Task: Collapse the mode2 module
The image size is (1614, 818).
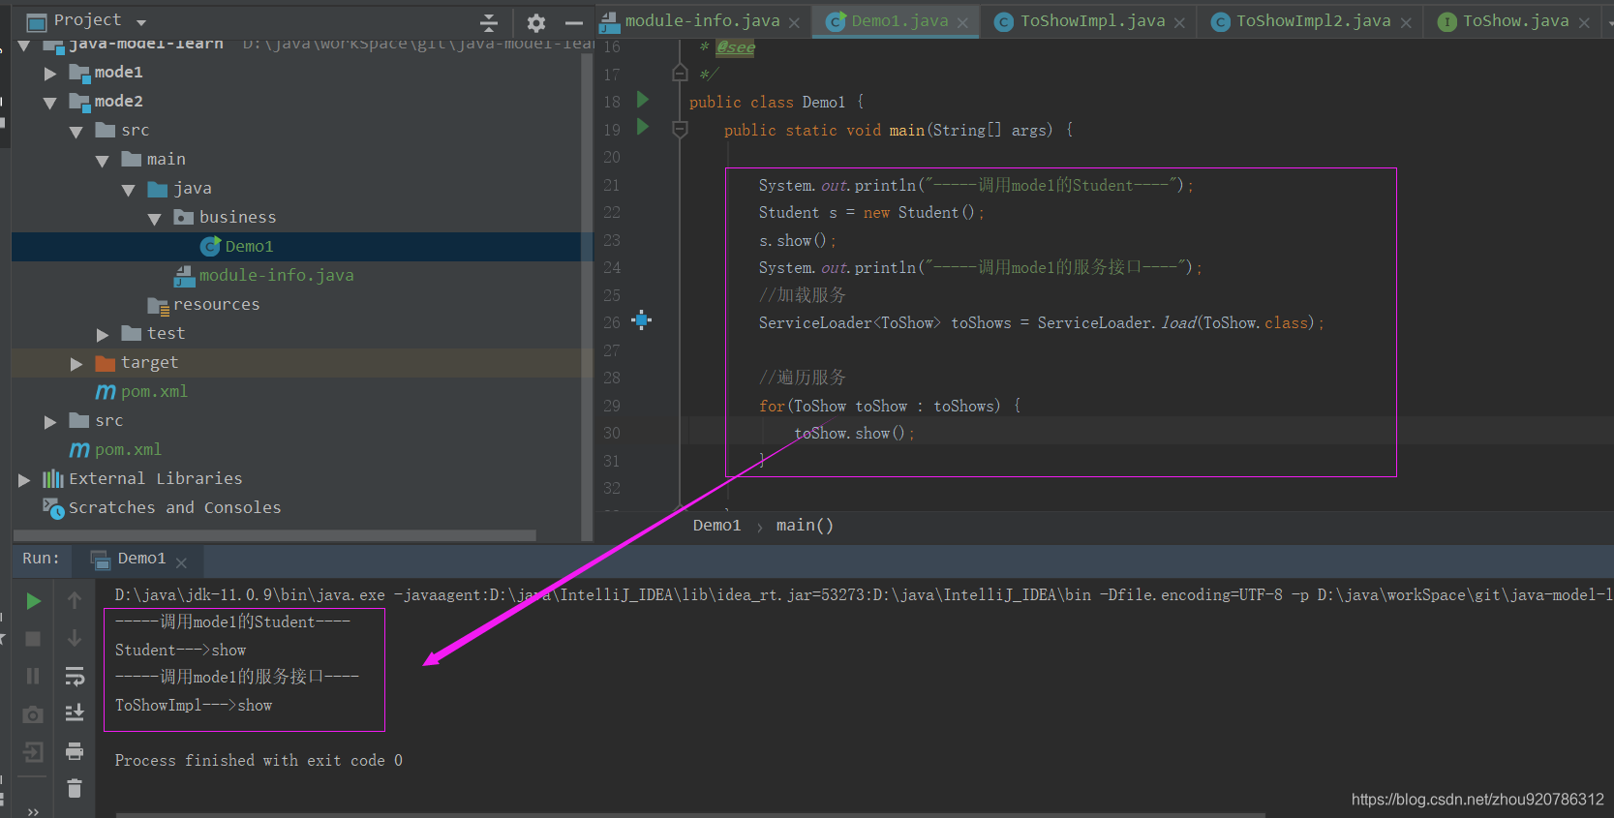Action: 50,103
